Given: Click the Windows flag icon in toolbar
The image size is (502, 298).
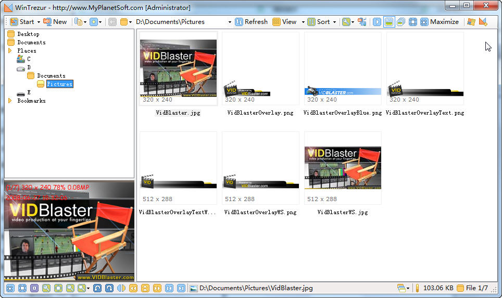Looking at the screenshot, I should [x=471, y=22].
